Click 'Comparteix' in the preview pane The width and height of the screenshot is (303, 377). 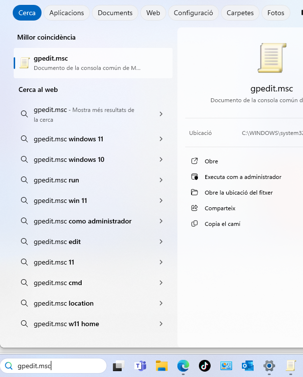pyautogui.click(x=220, y=208)
